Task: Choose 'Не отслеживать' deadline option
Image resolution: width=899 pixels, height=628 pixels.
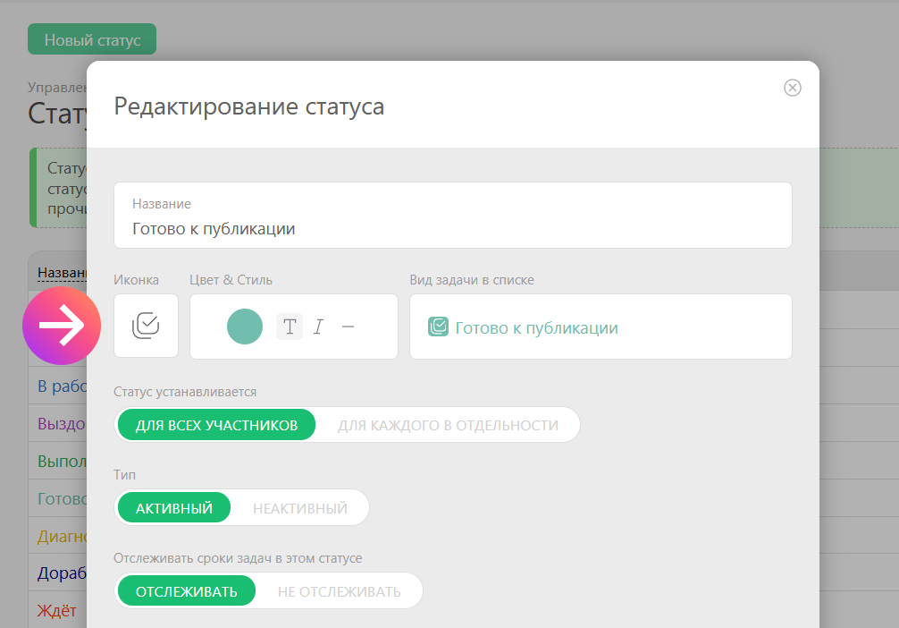Action: (339, 591)
